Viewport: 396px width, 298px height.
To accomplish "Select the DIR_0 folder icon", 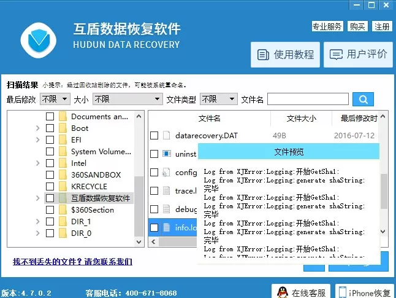I will [x=63, y=233].
